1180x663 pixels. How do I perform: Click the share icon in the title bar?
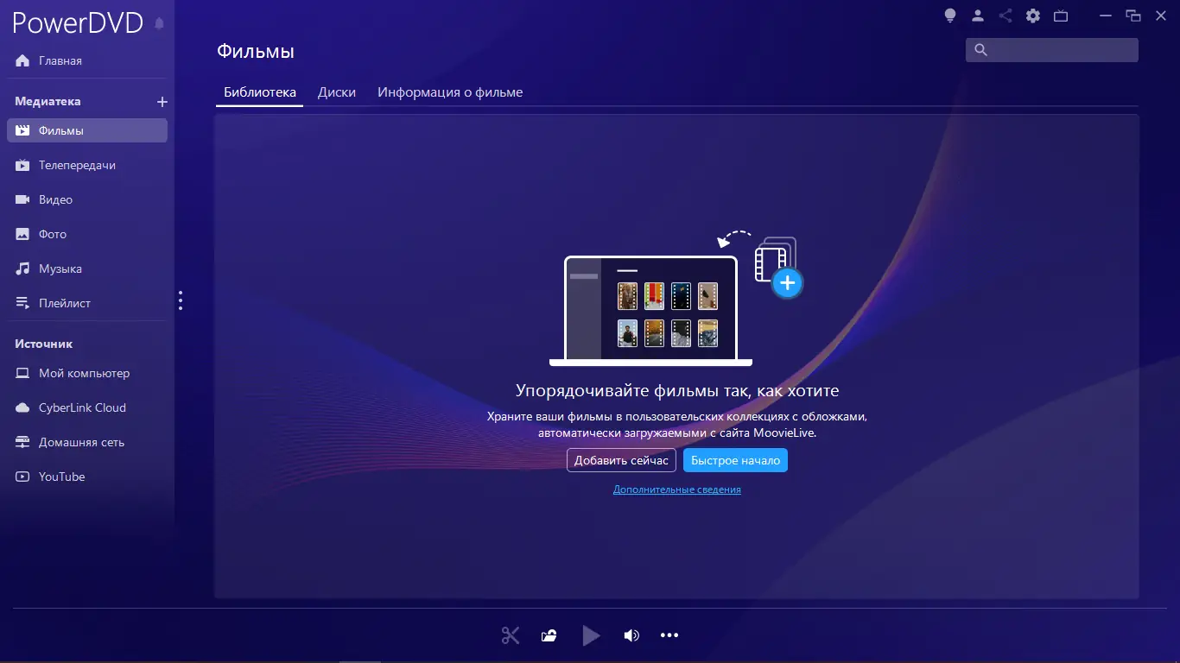tap(1006, 16)
